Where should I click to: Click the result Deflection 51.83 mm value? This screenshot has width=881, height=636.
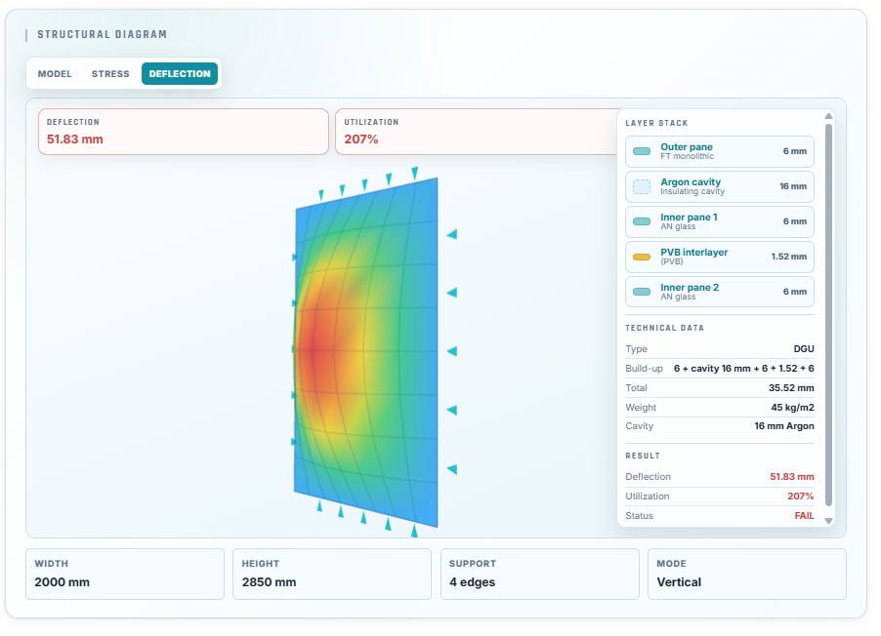tap(792, 477)
